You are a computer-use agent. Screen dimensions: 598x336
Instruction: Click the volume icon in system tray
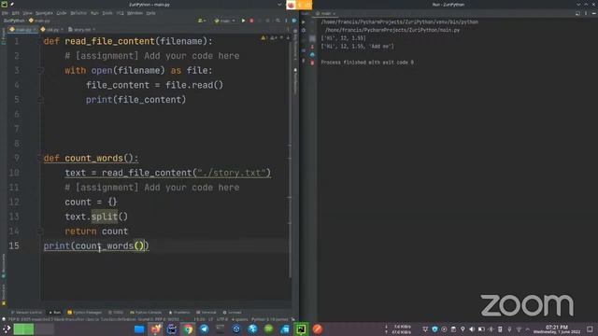click(472, 329)
